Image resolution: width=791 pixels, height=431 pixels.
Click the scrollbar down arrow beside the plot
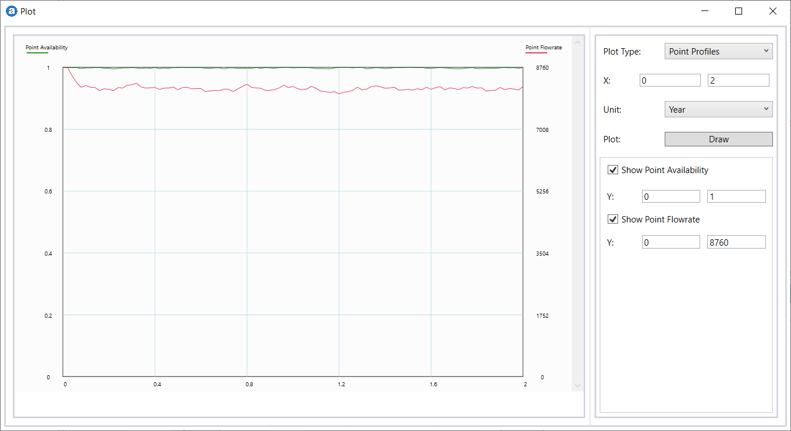[x=577, y=385]
